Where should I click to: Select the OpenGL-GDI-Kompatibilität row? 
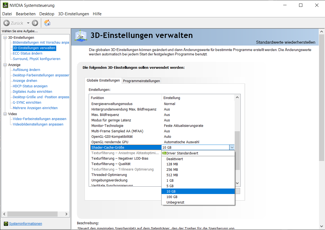[x=162, y=136]
